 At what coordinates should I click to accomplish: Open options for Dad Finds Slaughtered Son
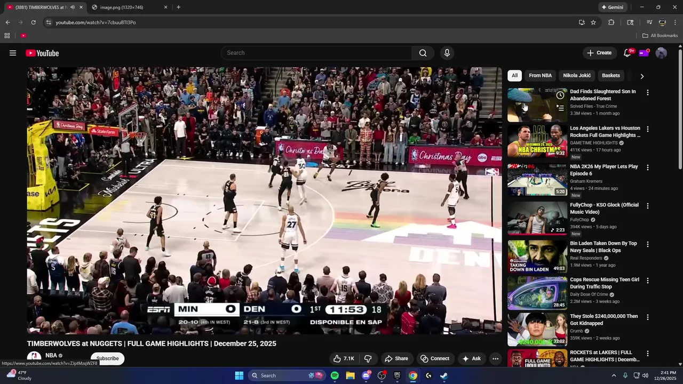tap(648, 92)
